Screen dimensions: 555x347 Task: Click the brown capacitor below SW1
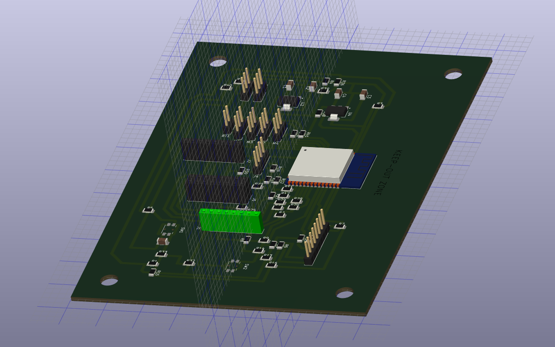coord(162,242)
